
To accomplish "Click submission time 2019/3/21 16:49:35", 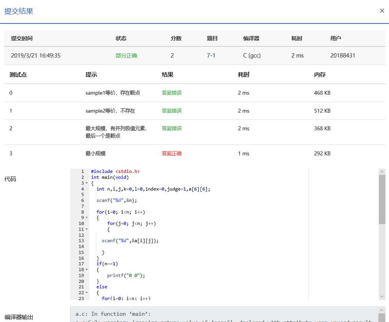I will [36, 56].
